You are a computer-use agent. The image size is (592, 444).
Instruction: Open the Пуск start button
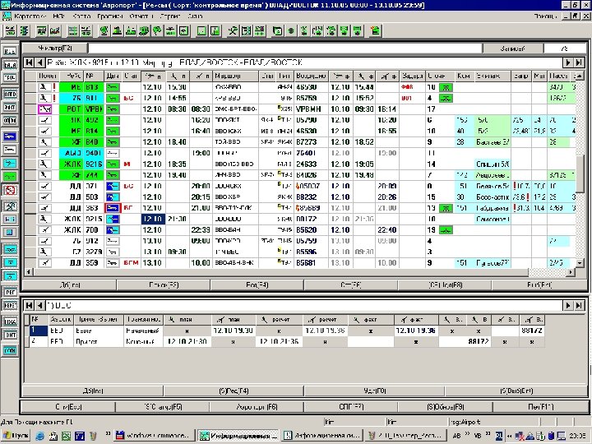pos(16,436)
